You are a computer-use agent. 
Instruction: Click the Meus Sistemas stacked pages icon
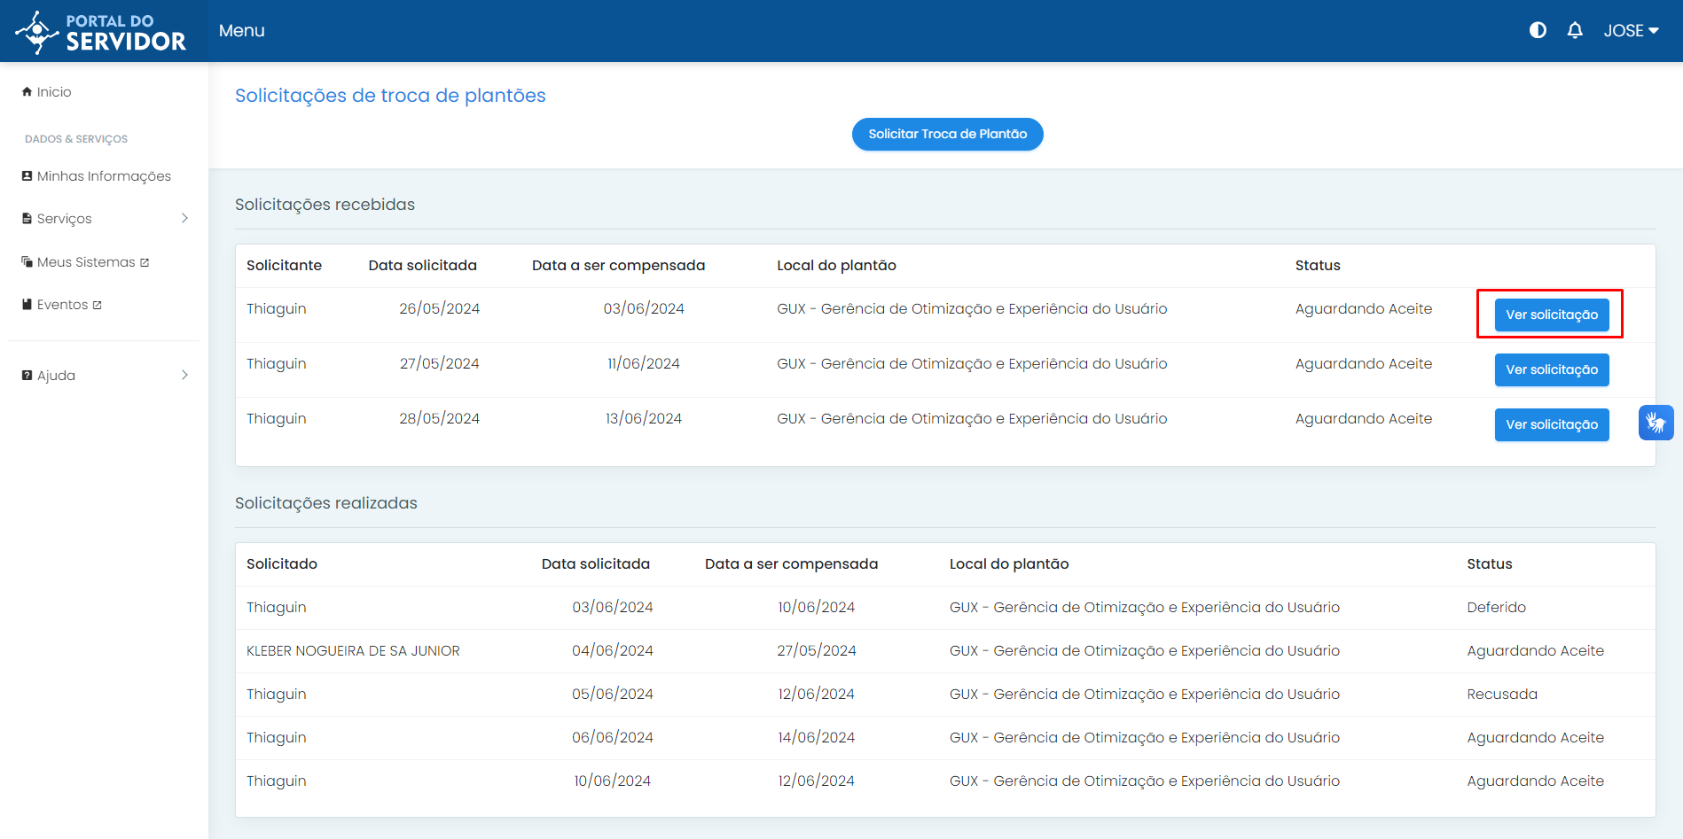click(x=27, y=261)
